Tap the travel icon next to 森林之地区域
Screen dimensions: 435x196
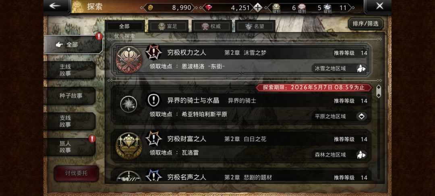(x=361, y=154)
